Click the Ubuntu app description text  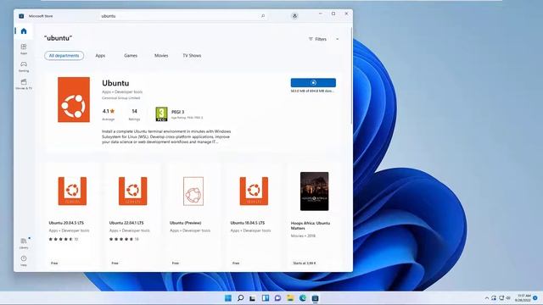click(166, 136)
